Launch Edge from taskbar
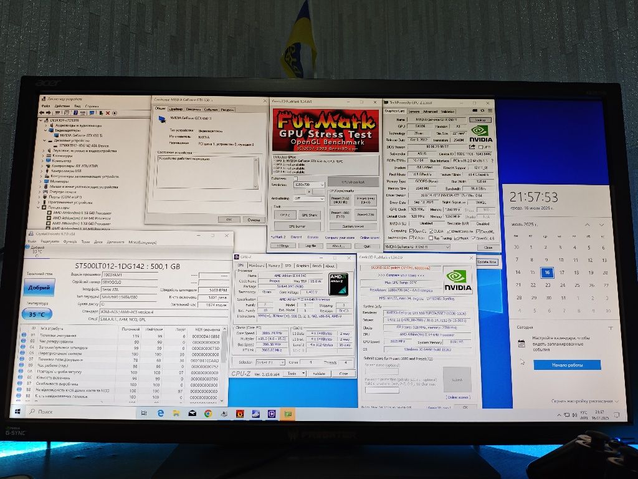This screenshot has height=479, width=638. (161, 413)
